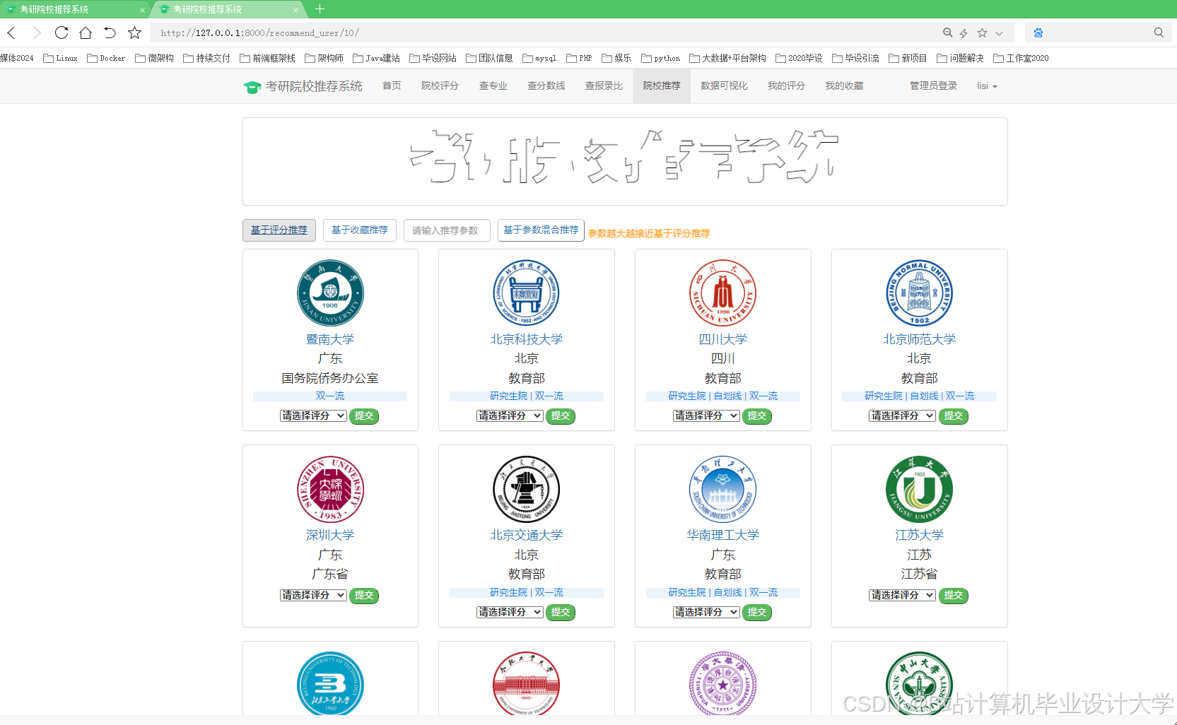Open the Jinan University (暨南大学) logo
This screenshot has width=1177, height=725.
[330, 293]
